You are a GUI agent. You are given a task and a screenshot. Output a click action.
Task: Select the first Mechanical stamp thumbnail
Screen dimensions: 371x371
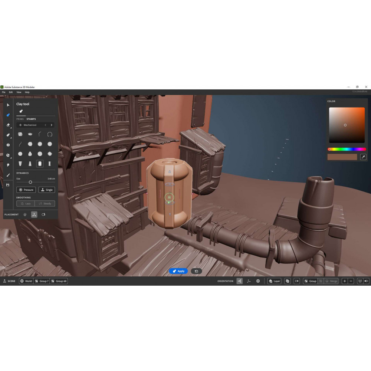pyautogui.click(x=20, y=134)
